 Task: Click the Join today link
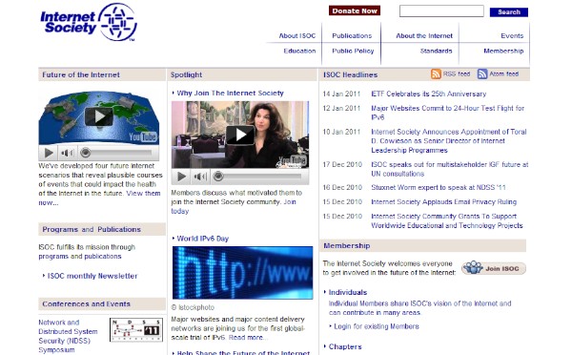pos(234,206)
